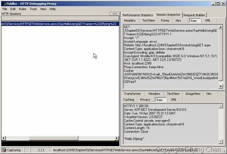Screen dimensions: 227x154
Task: Collapse sessions pane with << button
Action: click(115, 14)
